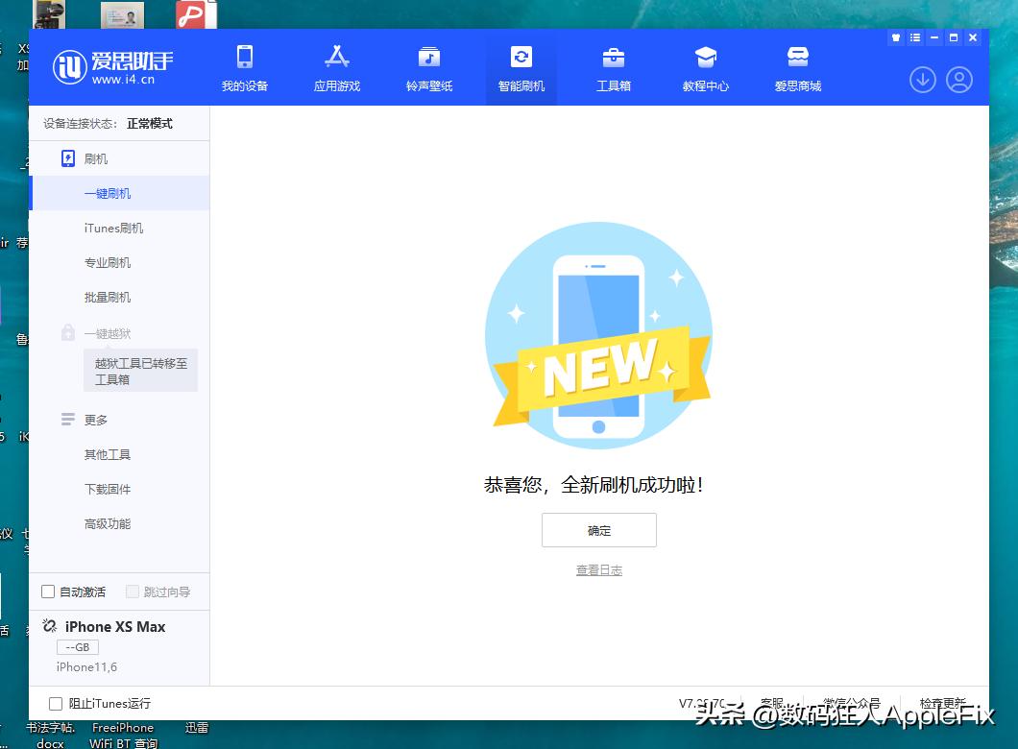Open the 爱思商城 (i4 Mall)
The height and width of the screenshot is (749, 1018).
[x=797, y=67]
